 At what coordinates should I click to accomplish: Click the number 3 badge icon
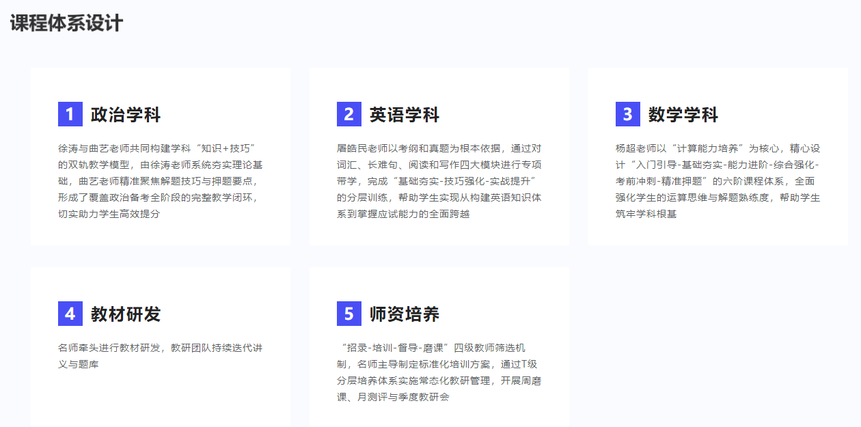627,114
